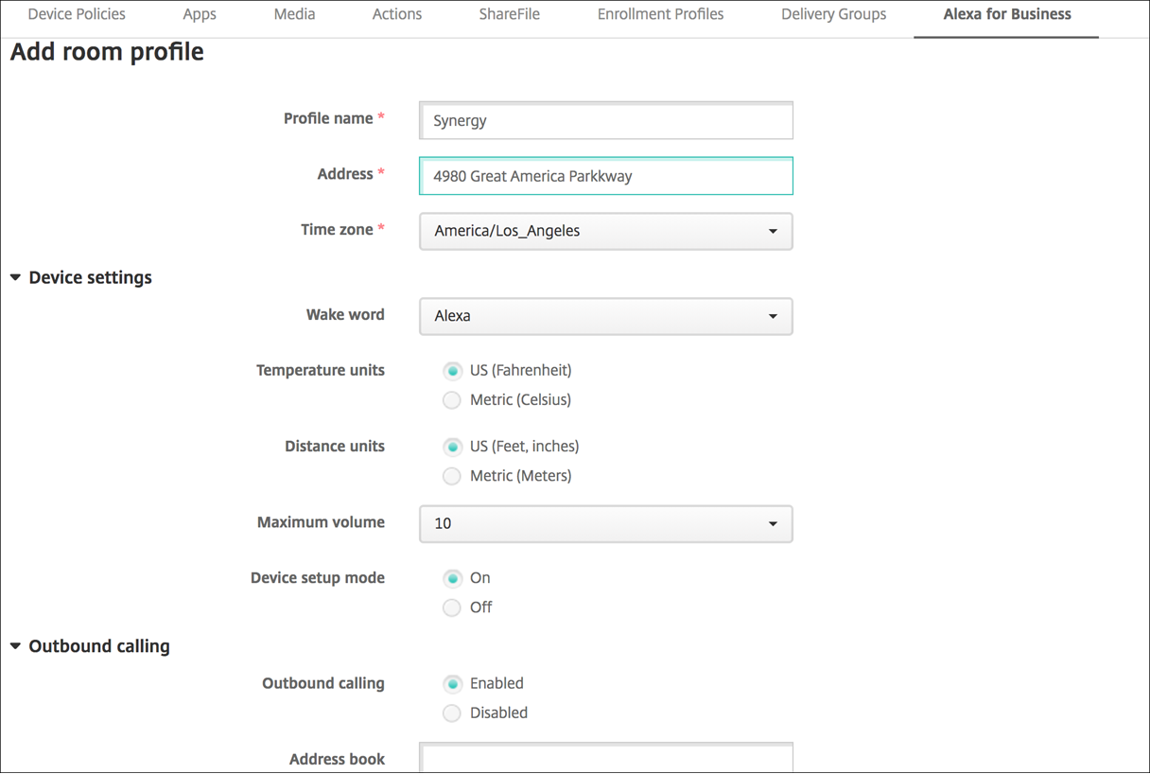Open the Device Policies tab
The height and width of the screenshot is (774, 1150).
tap(77, 14)
